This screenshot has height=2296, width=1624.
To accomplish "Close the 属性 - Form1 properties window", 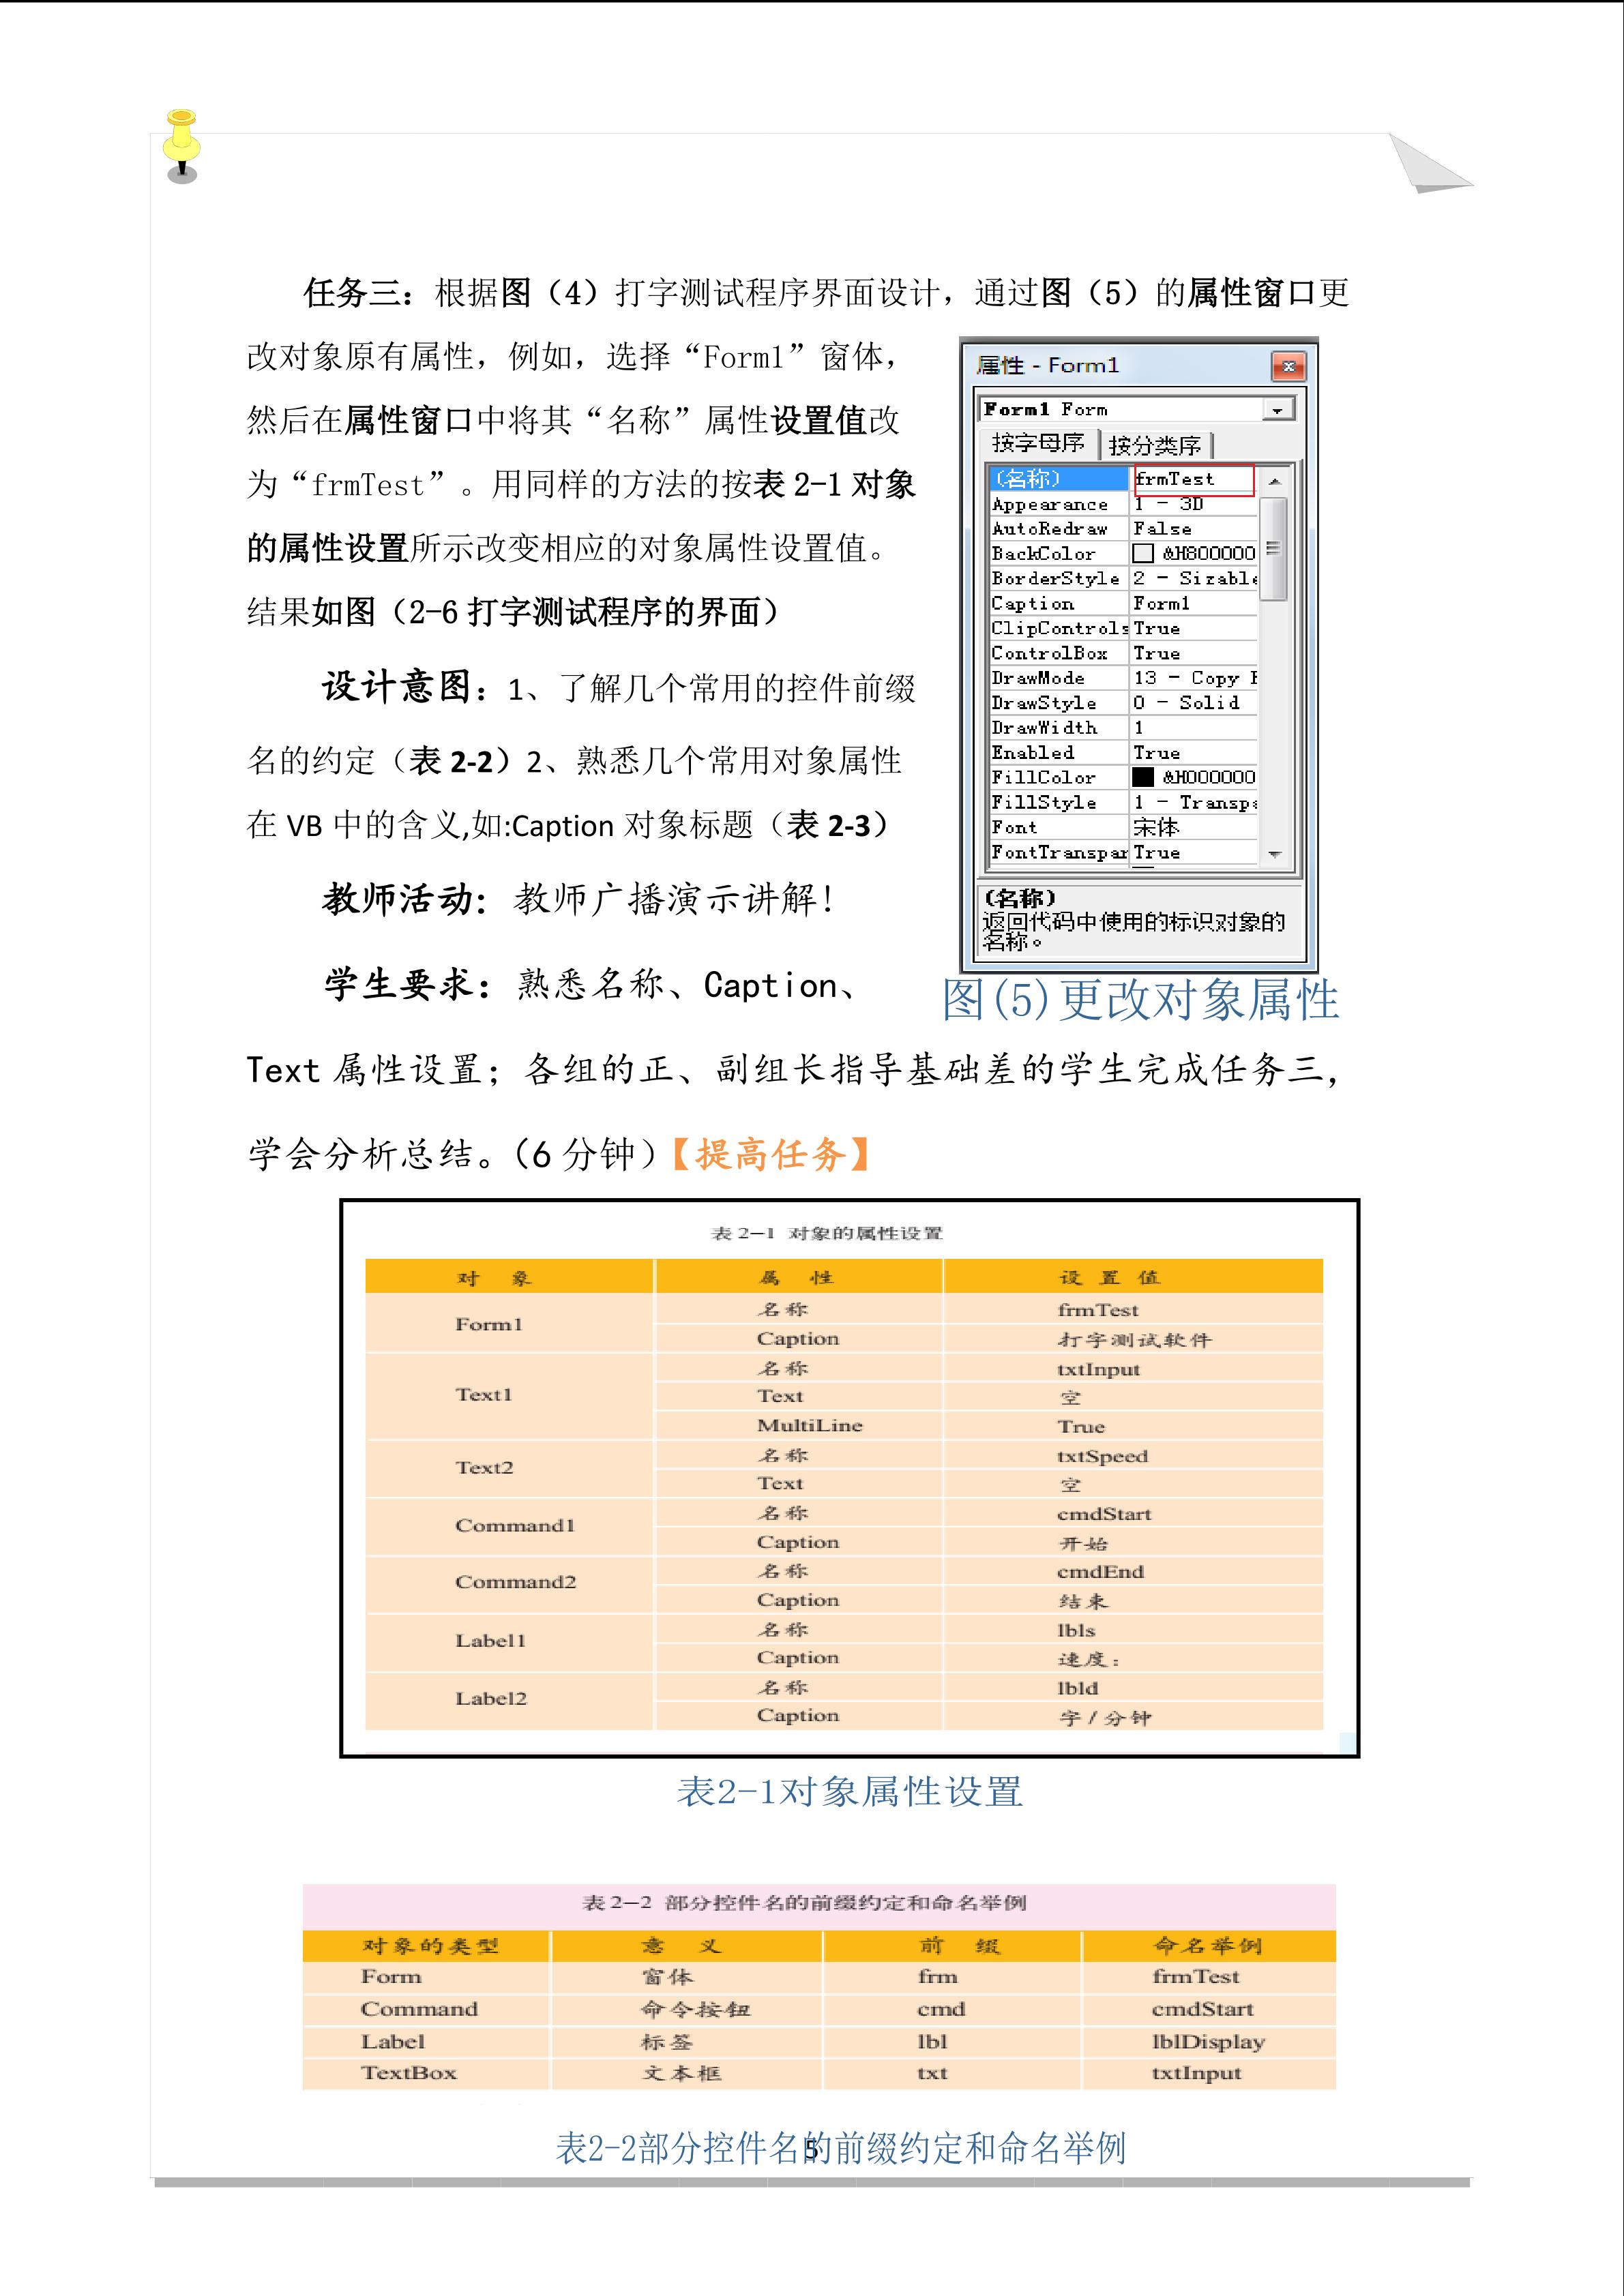I will 1288,366.
